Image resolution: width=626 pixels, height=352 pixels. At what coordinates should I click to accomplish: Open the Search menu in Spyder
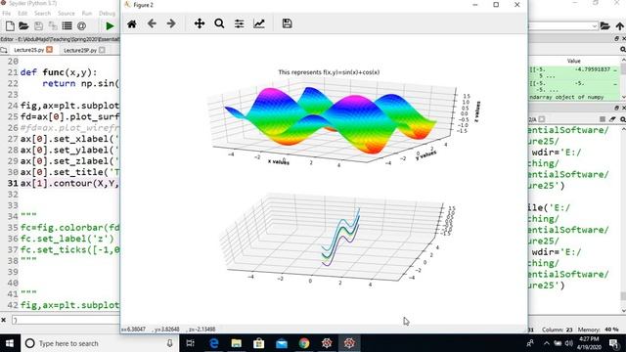[42, 13]
